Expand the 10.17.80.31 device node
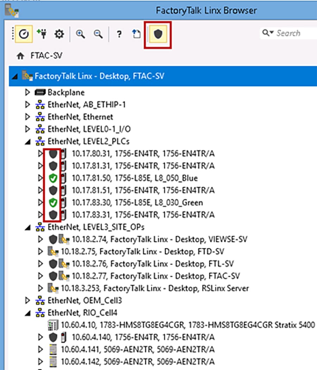 pos(41,154)
